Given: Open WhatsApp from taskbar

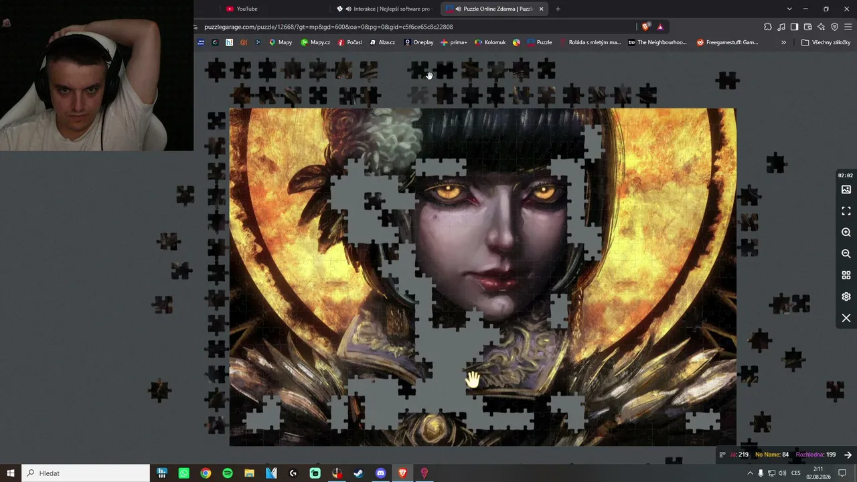Looking at the screenshot, I should (184, 473).
